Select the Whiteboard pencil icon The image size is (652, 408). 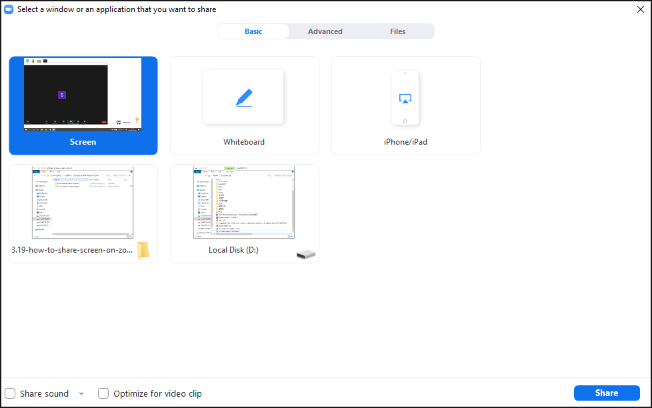click(244, 98)
